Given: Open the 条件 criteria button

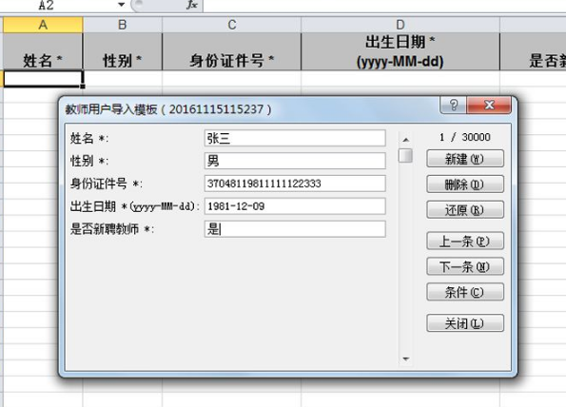Looking at the screenshot, I should point(465,292).
